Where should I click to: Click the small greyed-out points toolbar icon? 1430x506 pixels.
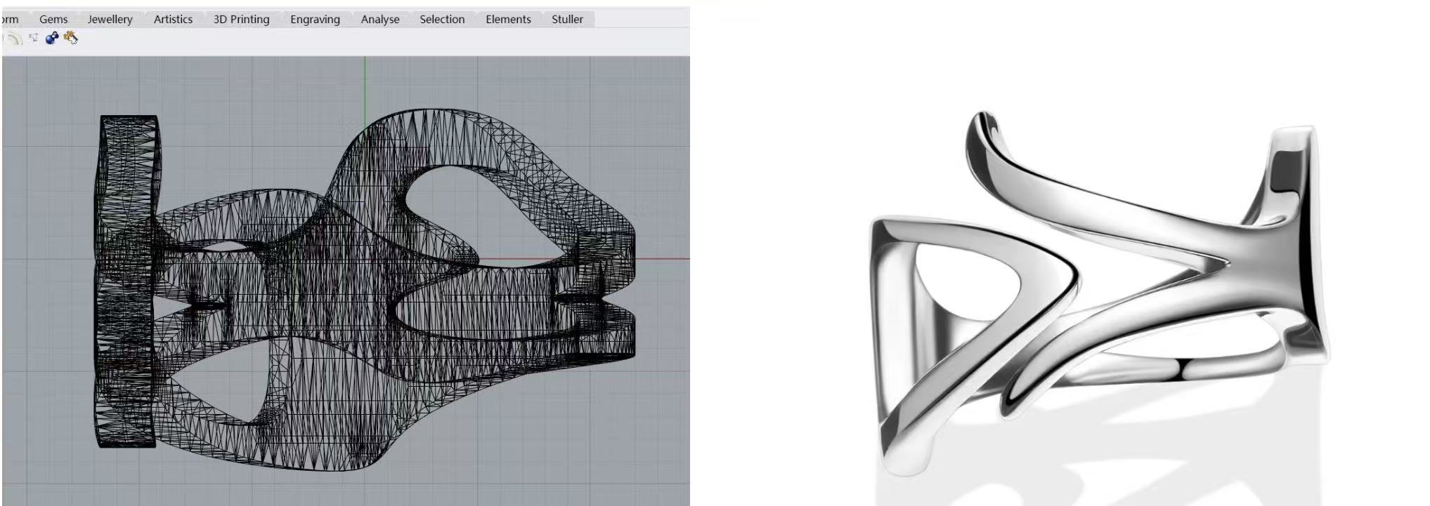click(x=33, y=38)
